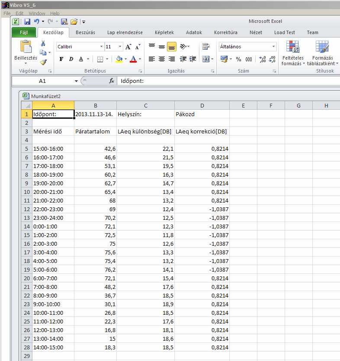Click the insert function fx button
This screenshot has width=340, height=361.
click(x=112, y=81)
